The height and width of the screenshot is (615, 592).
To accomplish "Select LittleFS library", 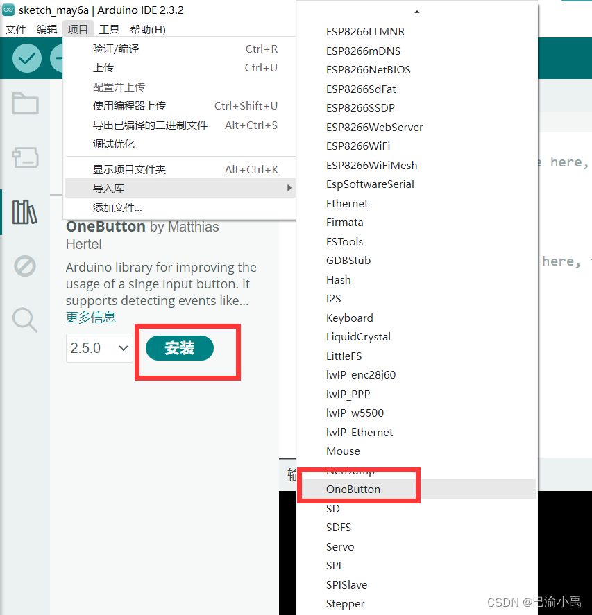I will point(417,356).
